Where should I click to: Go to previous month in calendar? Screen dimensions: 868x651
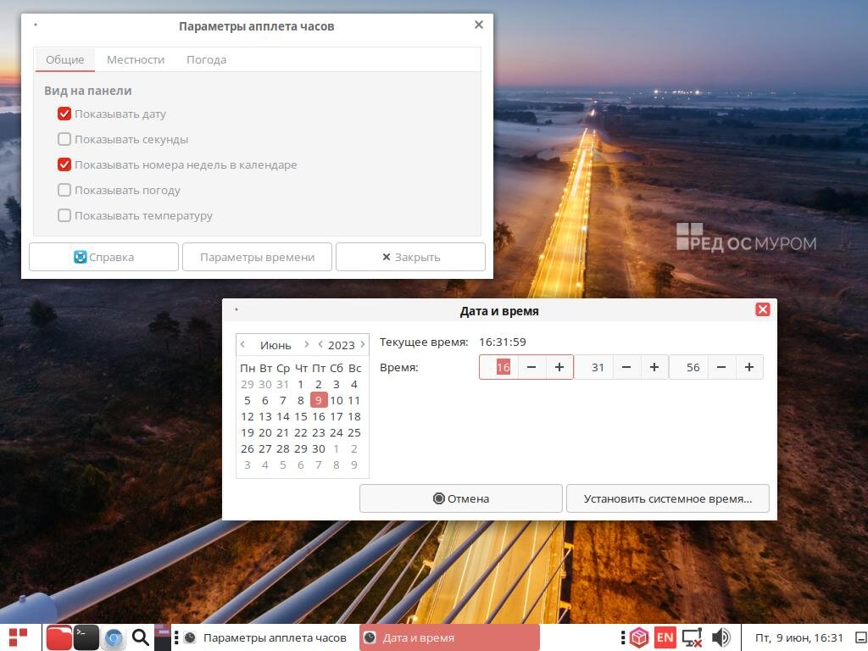click(243, 344)
